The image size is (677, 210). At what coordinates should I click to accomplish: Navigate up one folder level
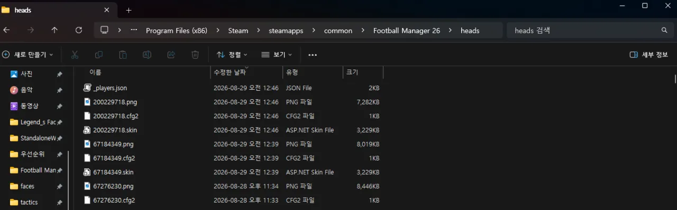click(54, 30)
